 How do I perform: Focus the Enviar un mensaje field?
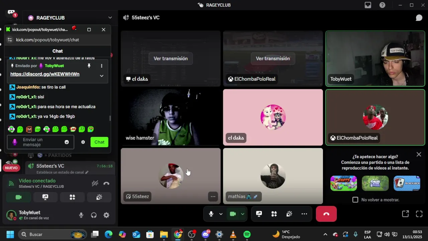(40, 142)
